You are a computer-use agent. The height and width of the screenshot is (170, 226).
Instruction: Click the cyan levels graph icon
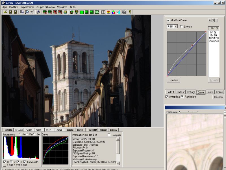pyautogui.click(x=118, y=12)
